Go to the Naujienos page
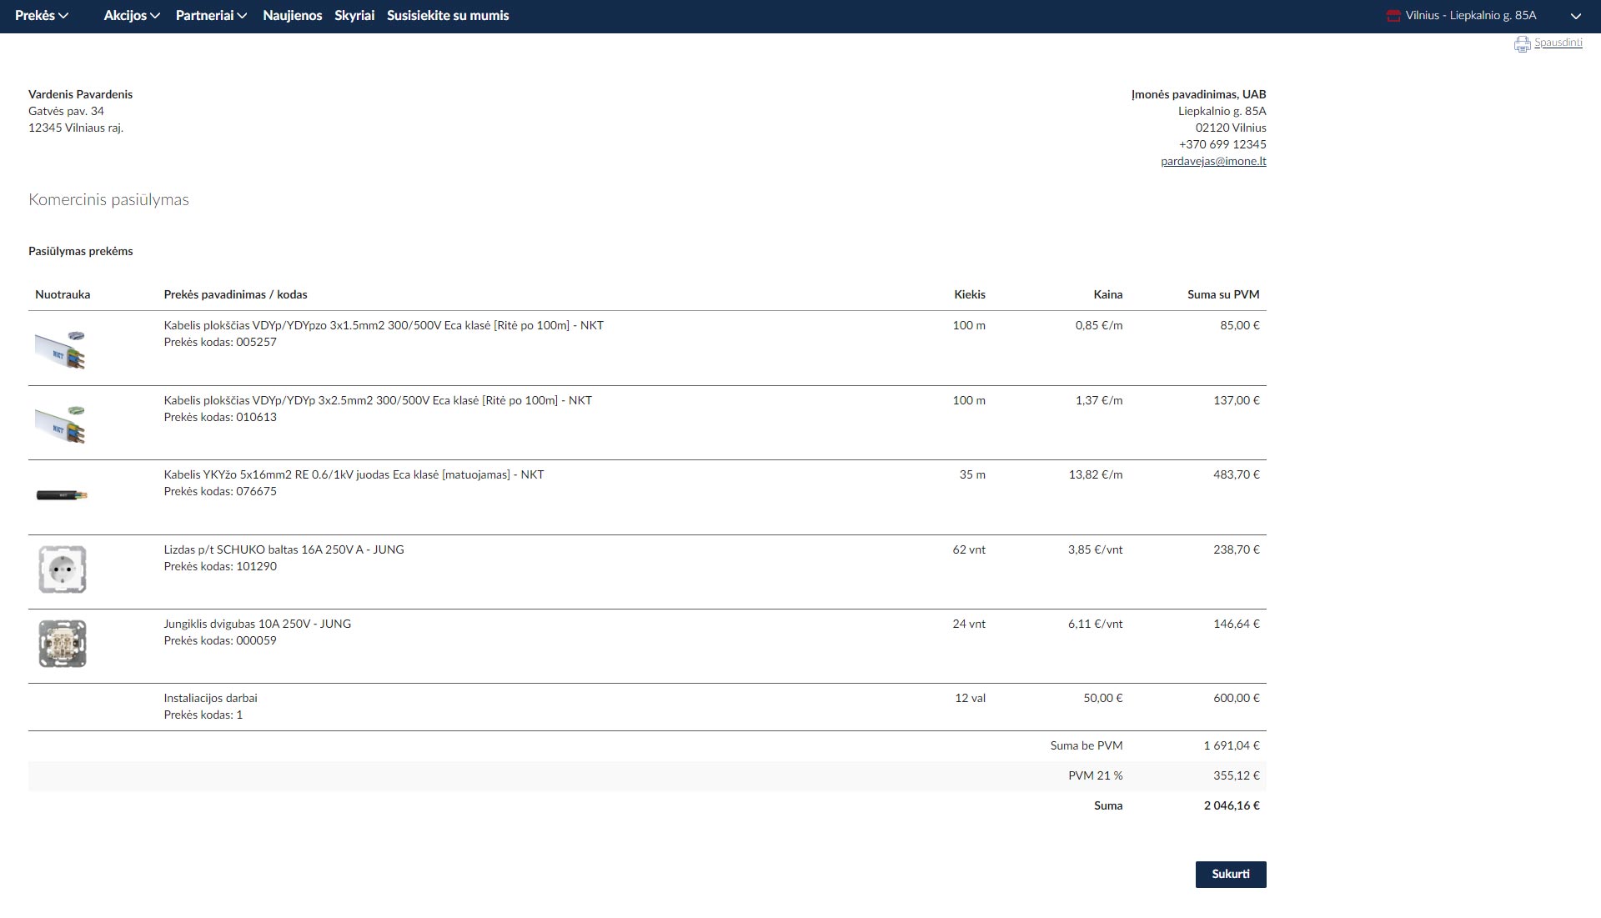 pos(292,16)
